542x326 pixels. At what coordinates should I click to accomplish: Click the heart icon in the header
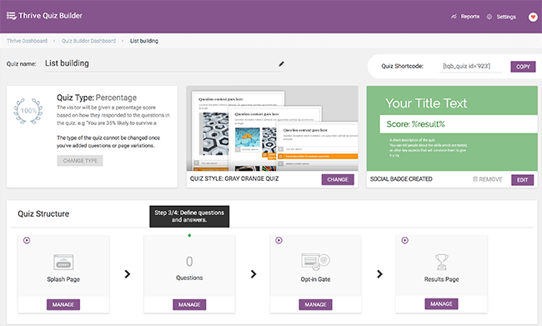point(533,17)
